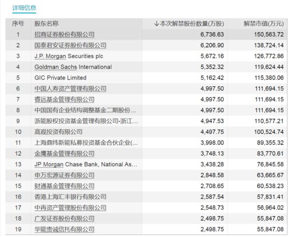This screenshot has height=237, width=289.
Task: Select share count 2,548.73
Action: 212,208
